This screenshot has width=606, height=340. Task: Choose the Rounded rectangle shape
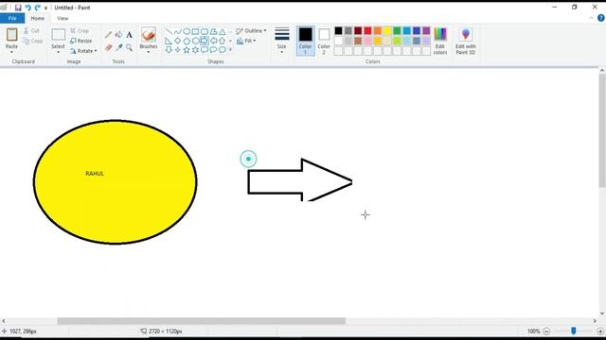click(205, 31)
